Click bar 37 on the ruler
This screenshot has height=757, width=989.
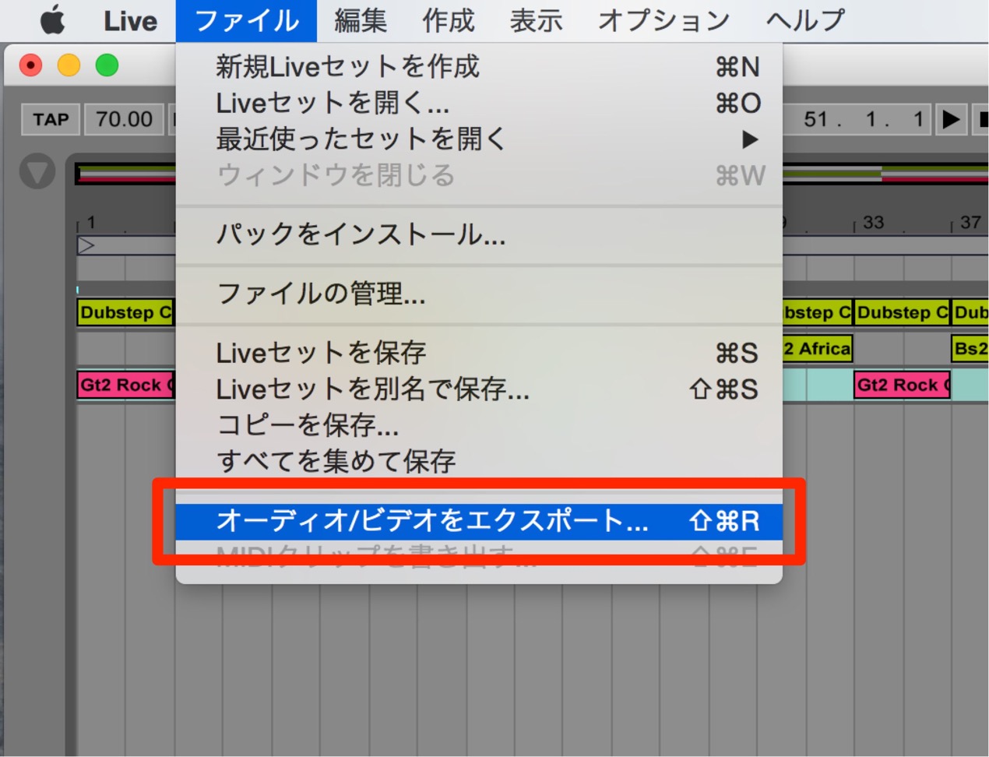point(970,223)
